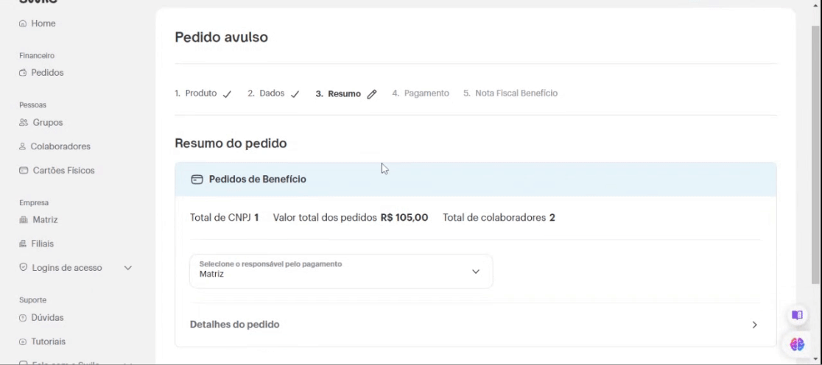Open Grupos in the sidebar
The height and width of the screenshot is (365, 822).
pos(41,123)
